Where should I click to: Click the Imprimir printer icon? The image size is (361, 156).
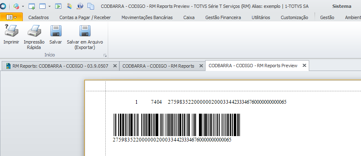point(11,31)
